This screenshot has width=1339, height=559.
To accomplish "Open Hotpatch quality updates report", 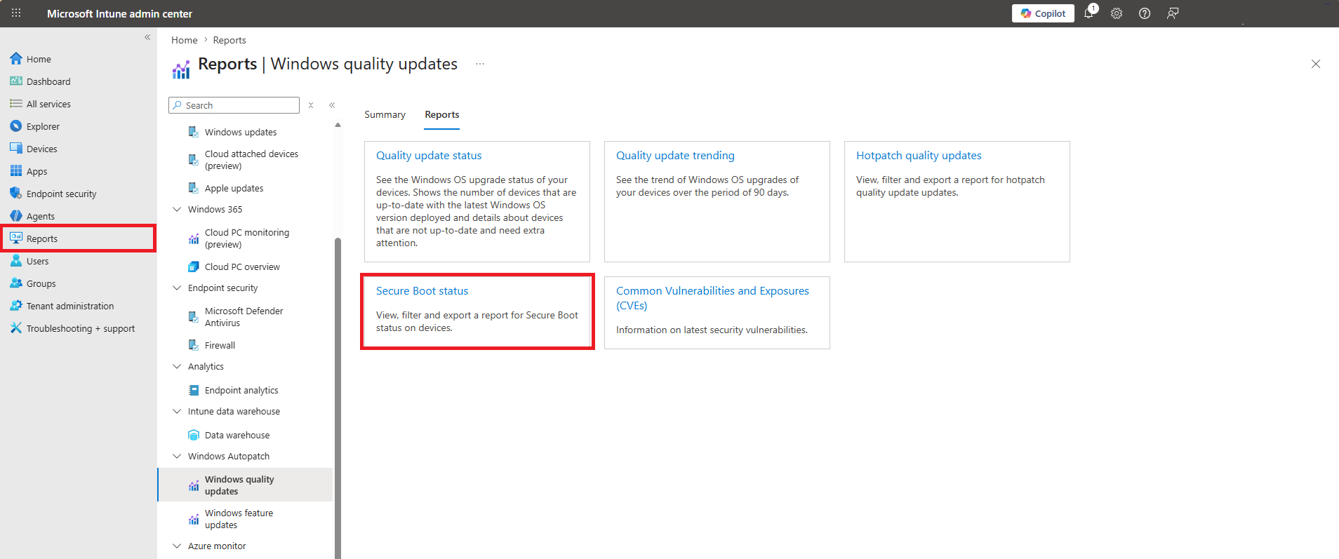I will tap(919, 156).
